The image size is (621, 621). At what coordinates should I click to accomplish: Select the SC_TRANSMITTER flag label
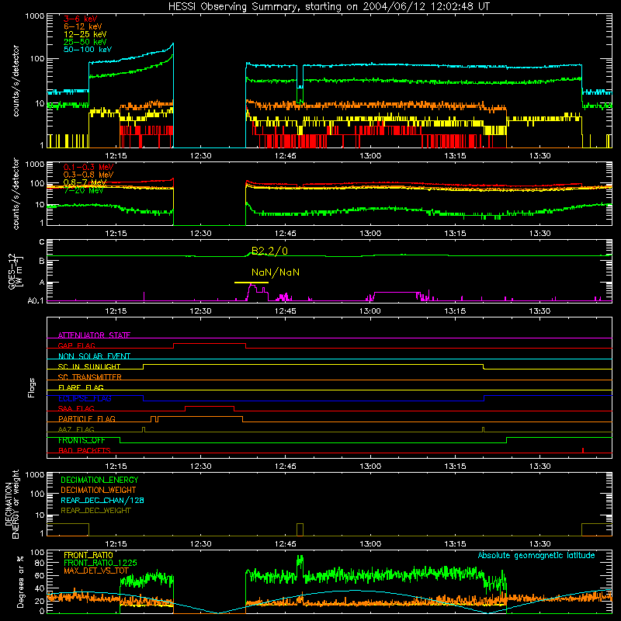90,377
